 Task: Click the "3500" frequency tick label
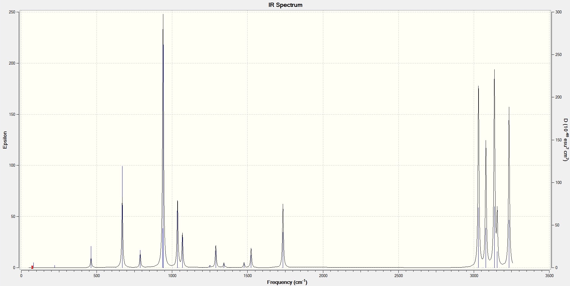tap(549, 276)
